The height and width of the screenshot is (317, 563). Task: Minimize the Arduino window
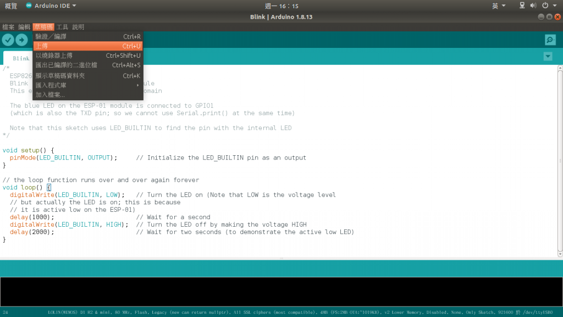(541, 17)
